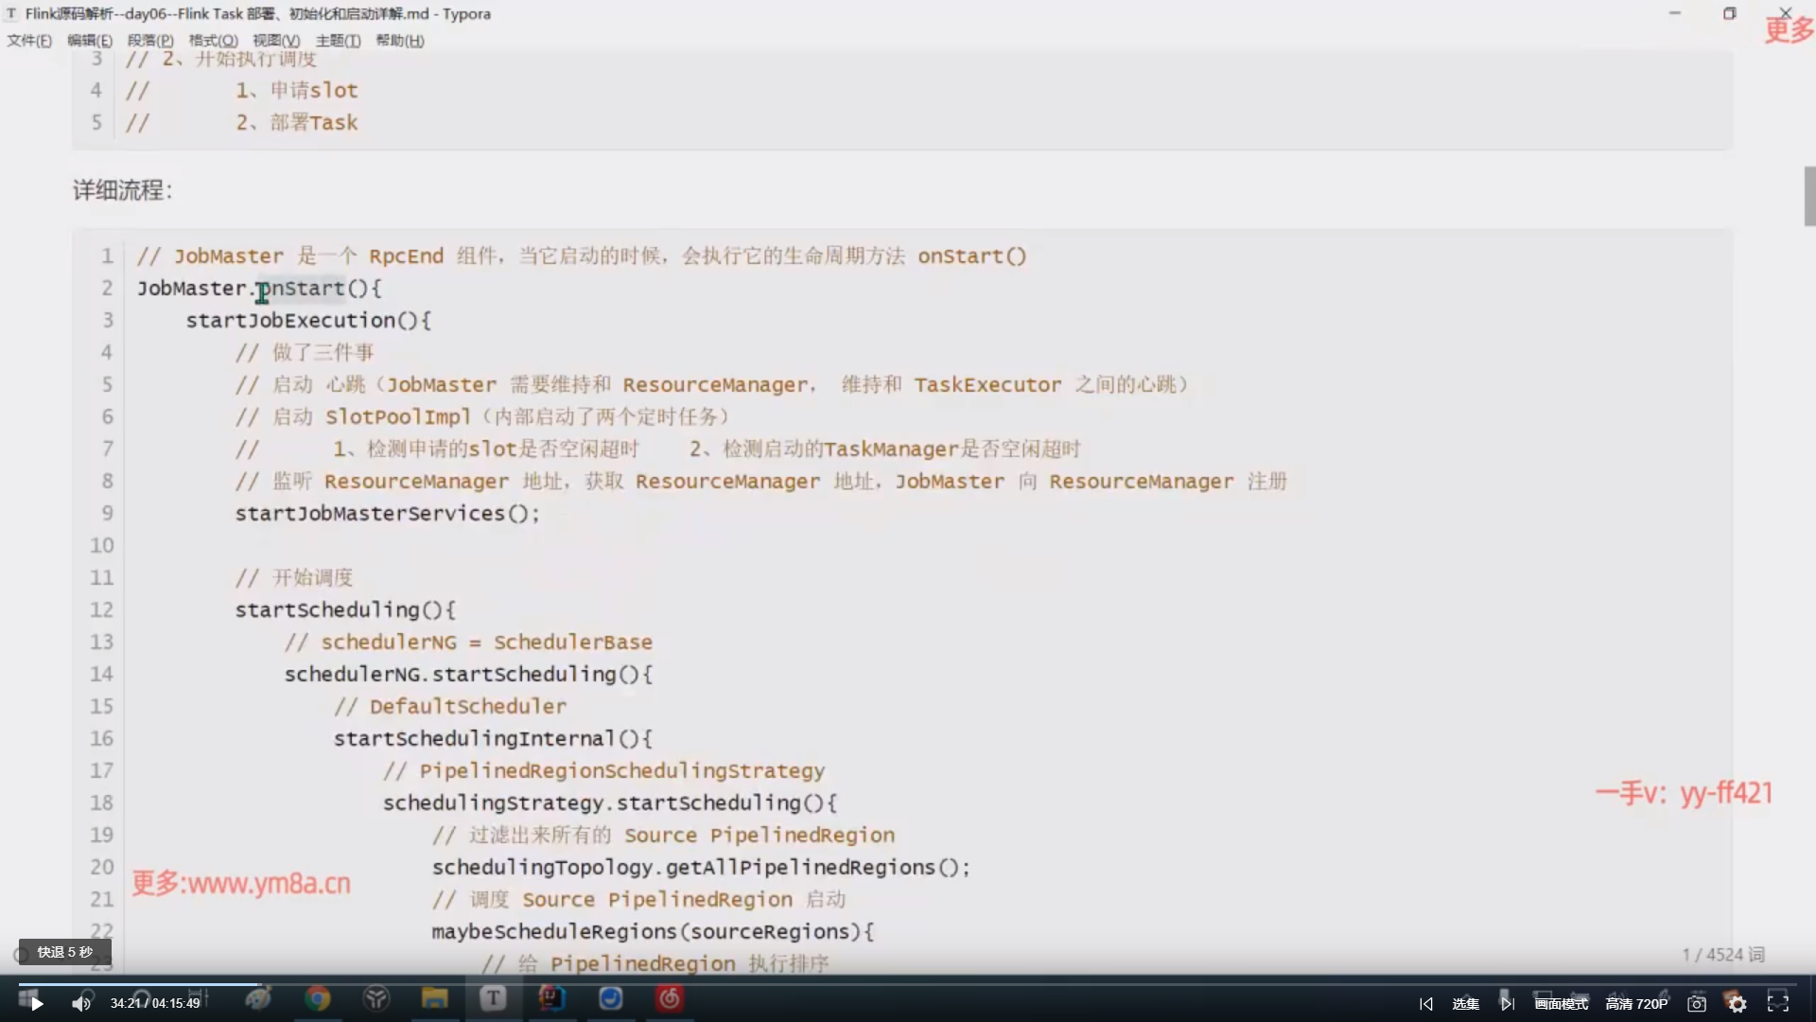Open player settings gear icon
Viewport: 1816px width, 1022px height.
(x=1737, y=1003)
